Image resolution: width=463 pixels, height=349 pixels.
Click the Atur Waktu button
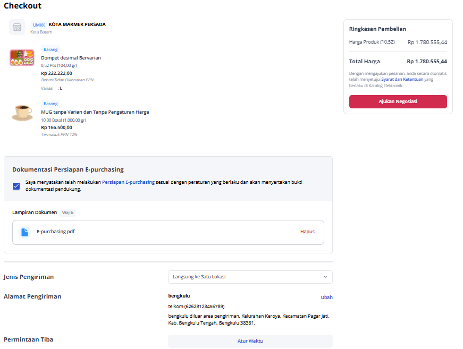(x=250, y=341)
